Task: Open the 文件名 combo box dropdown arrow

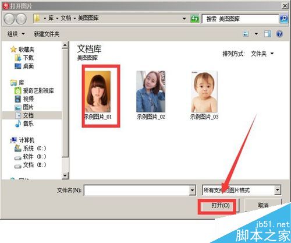Action: 192,190
